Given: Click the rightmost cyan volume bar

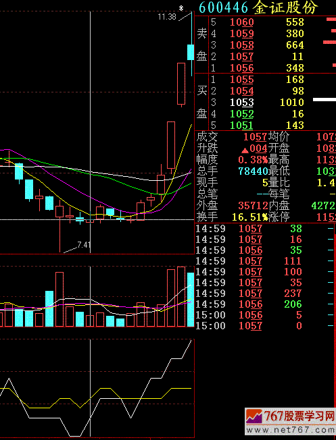Looking at the screenshot, I should (191, 300).
